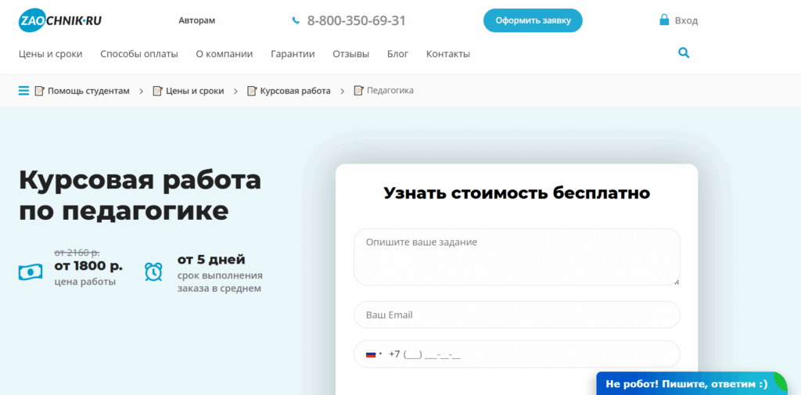
Task: Focus the Опишите ваше задание textarea
Action: 517,257
